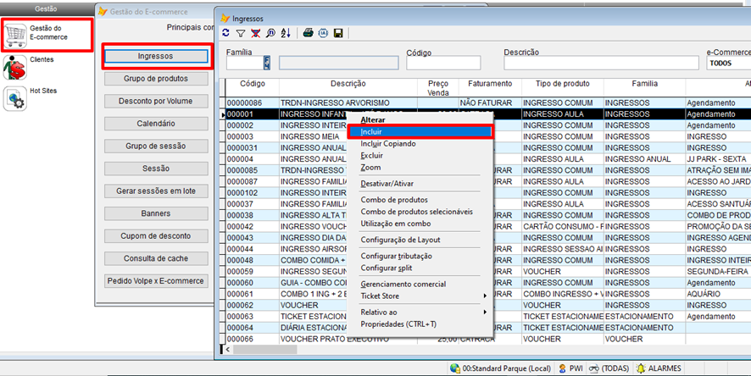This screenshot has height=376, width=751.
Task: Choose Configurar tributação from context menu
Action: (x=396, y=256)
